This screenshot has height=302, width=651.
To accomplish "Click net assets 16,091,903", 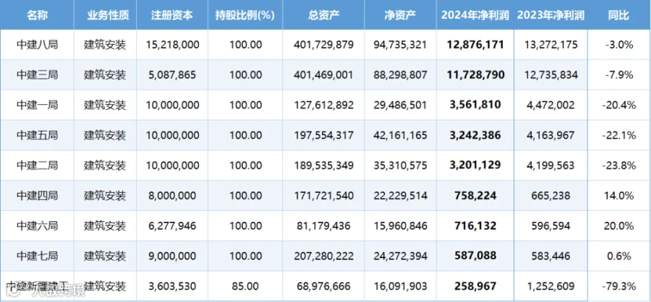I will click(x=401, y=286).
